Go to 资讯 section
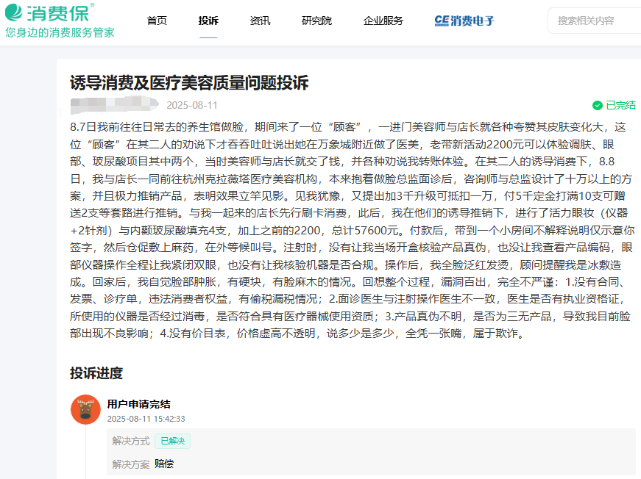The height and width of the screenshot is (479, 641). click(x=260, y=21)
